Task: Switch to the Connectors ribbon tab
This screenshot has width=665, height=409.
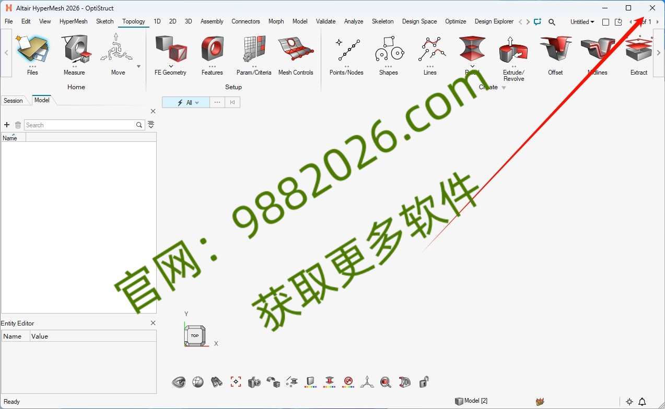Action: pos(246,21)
